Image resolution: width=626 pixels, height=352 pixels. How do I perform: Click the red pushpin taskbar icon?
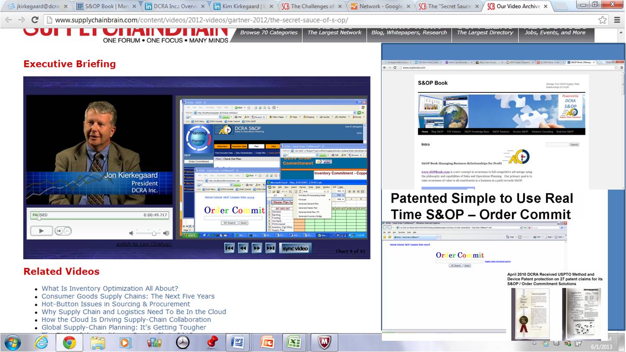point(212,343)
